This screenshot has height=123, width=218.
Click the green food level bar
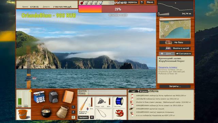pos(20,98)
